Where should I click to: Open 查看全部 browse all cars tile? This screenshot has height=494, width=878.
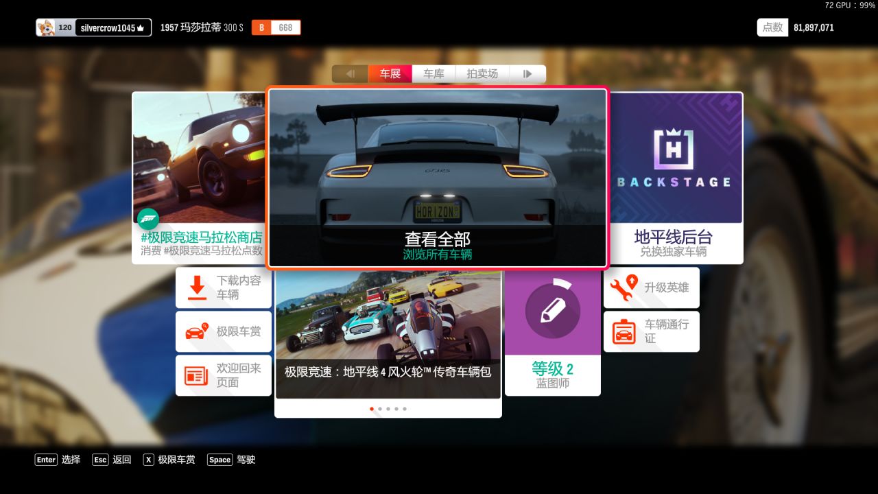(438, 177)
